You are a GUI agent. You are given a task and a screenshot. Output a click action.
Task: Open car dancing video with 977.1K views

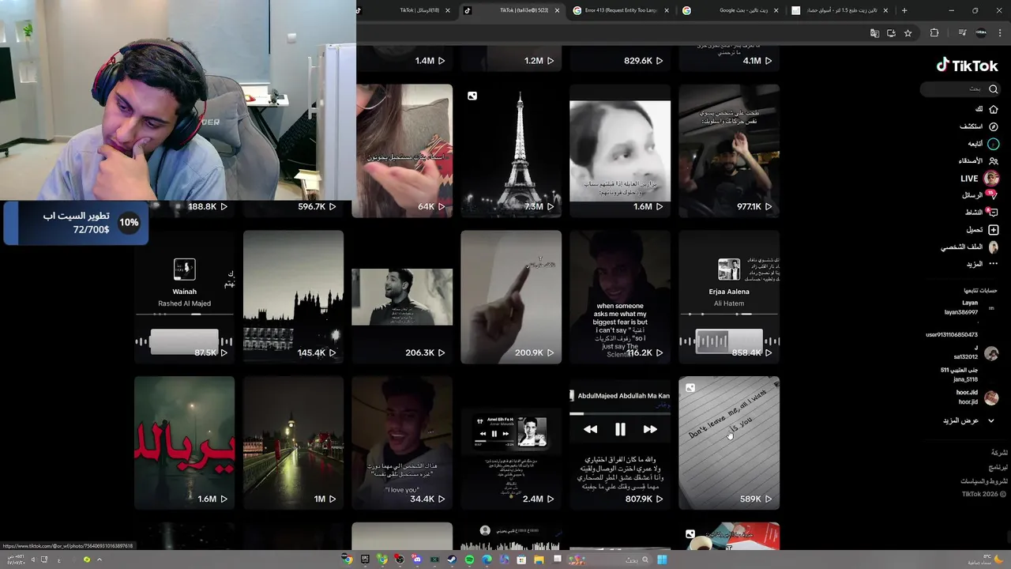pos(729,150)
